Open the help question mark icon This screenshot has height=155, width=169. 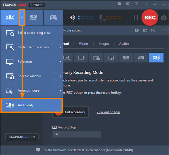click(136, 4)
